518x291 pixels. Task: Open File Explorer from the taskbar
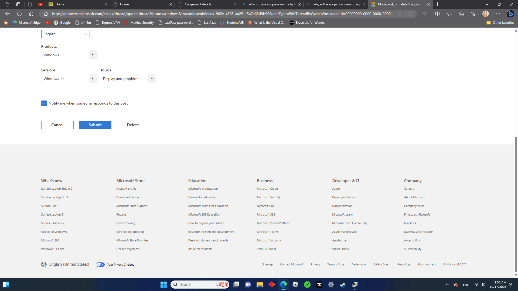tap(260, 285)
